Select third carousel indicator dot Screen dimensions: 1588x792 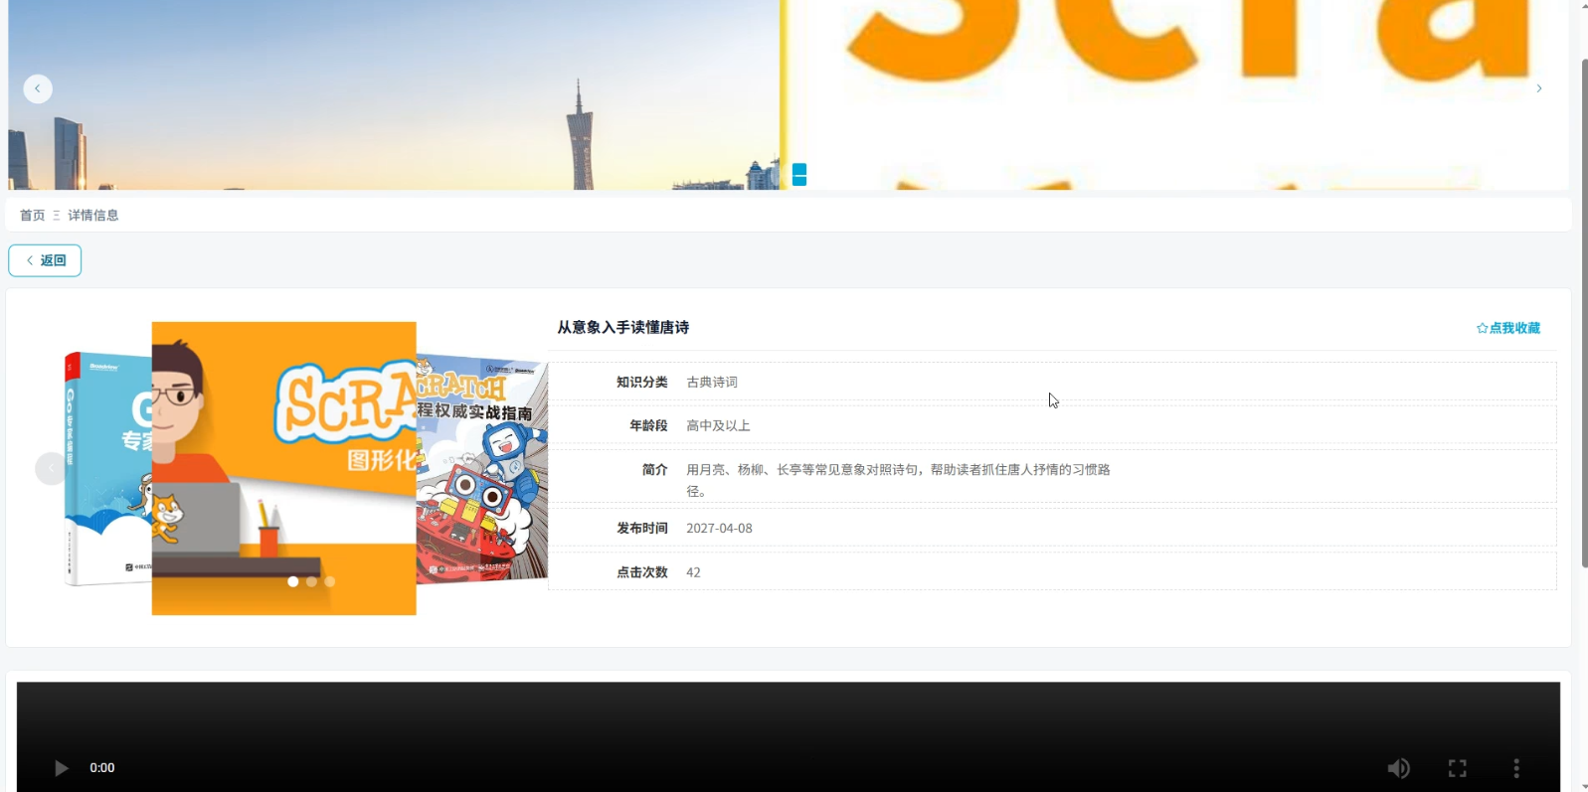pyautogui.click(x=330, y=581)
